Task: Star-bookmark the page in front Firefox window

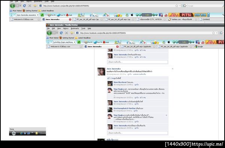Action: pyautogui.click(x=213, y=33)
